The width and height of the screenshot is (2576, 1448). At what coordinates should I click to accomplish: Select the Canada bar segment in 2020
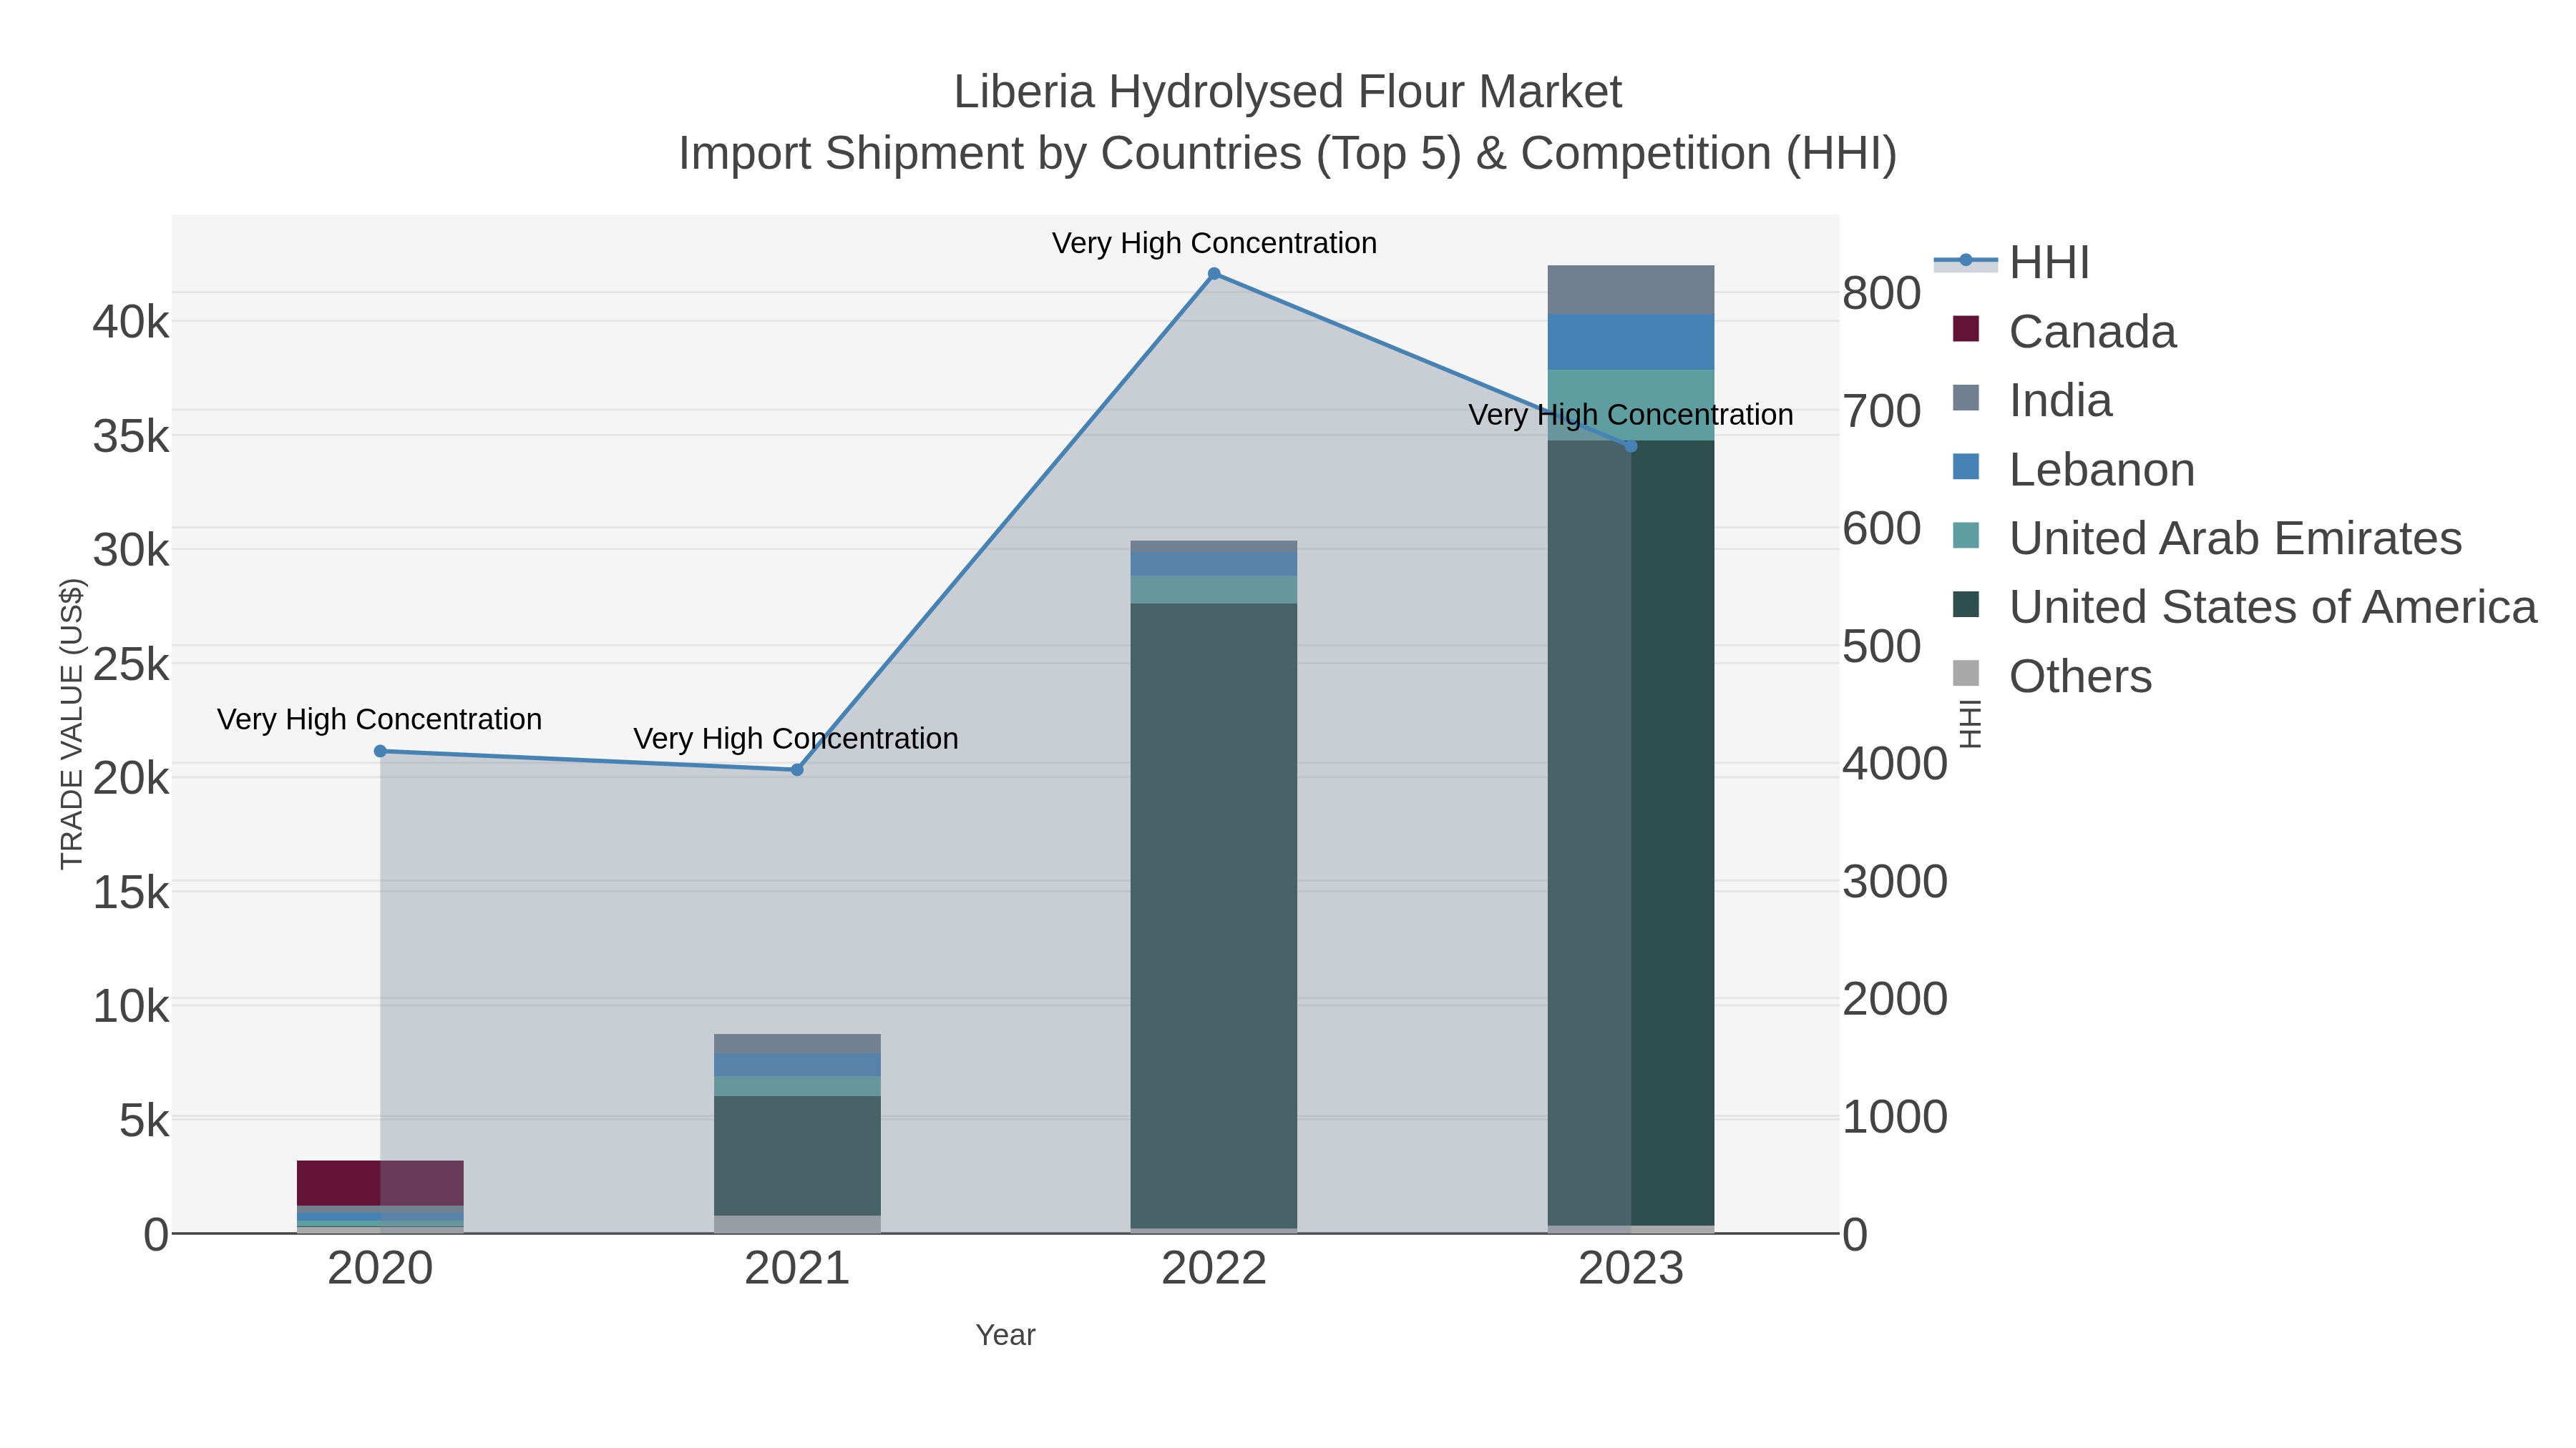[380, 1183]
